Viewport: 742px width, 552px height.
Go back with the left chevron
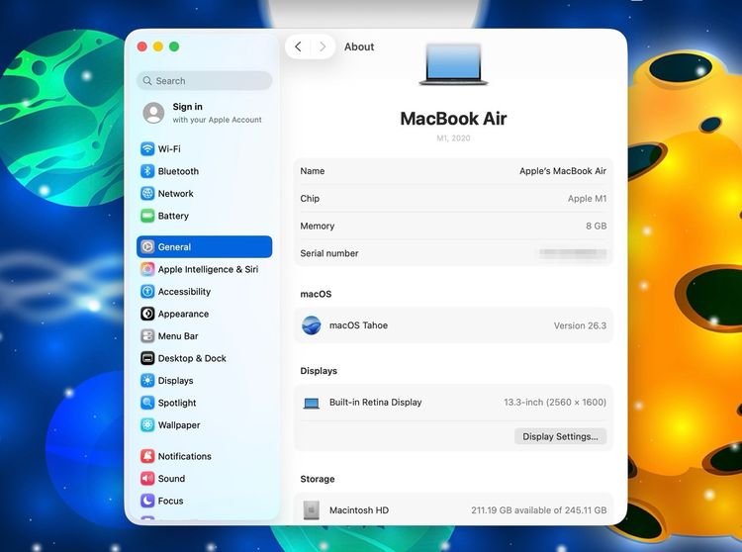click(x=298, y=46)
